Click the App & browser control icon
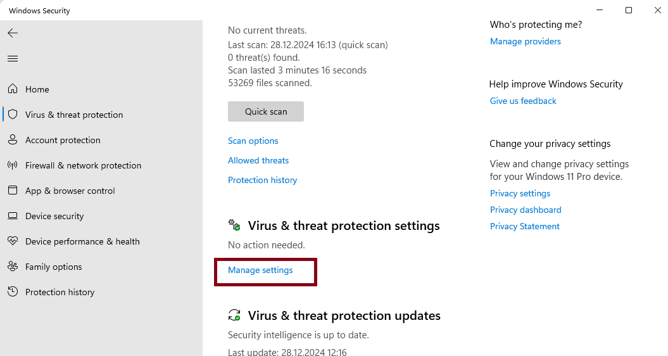This screenshot has height=356, width=668. (13, 191)
